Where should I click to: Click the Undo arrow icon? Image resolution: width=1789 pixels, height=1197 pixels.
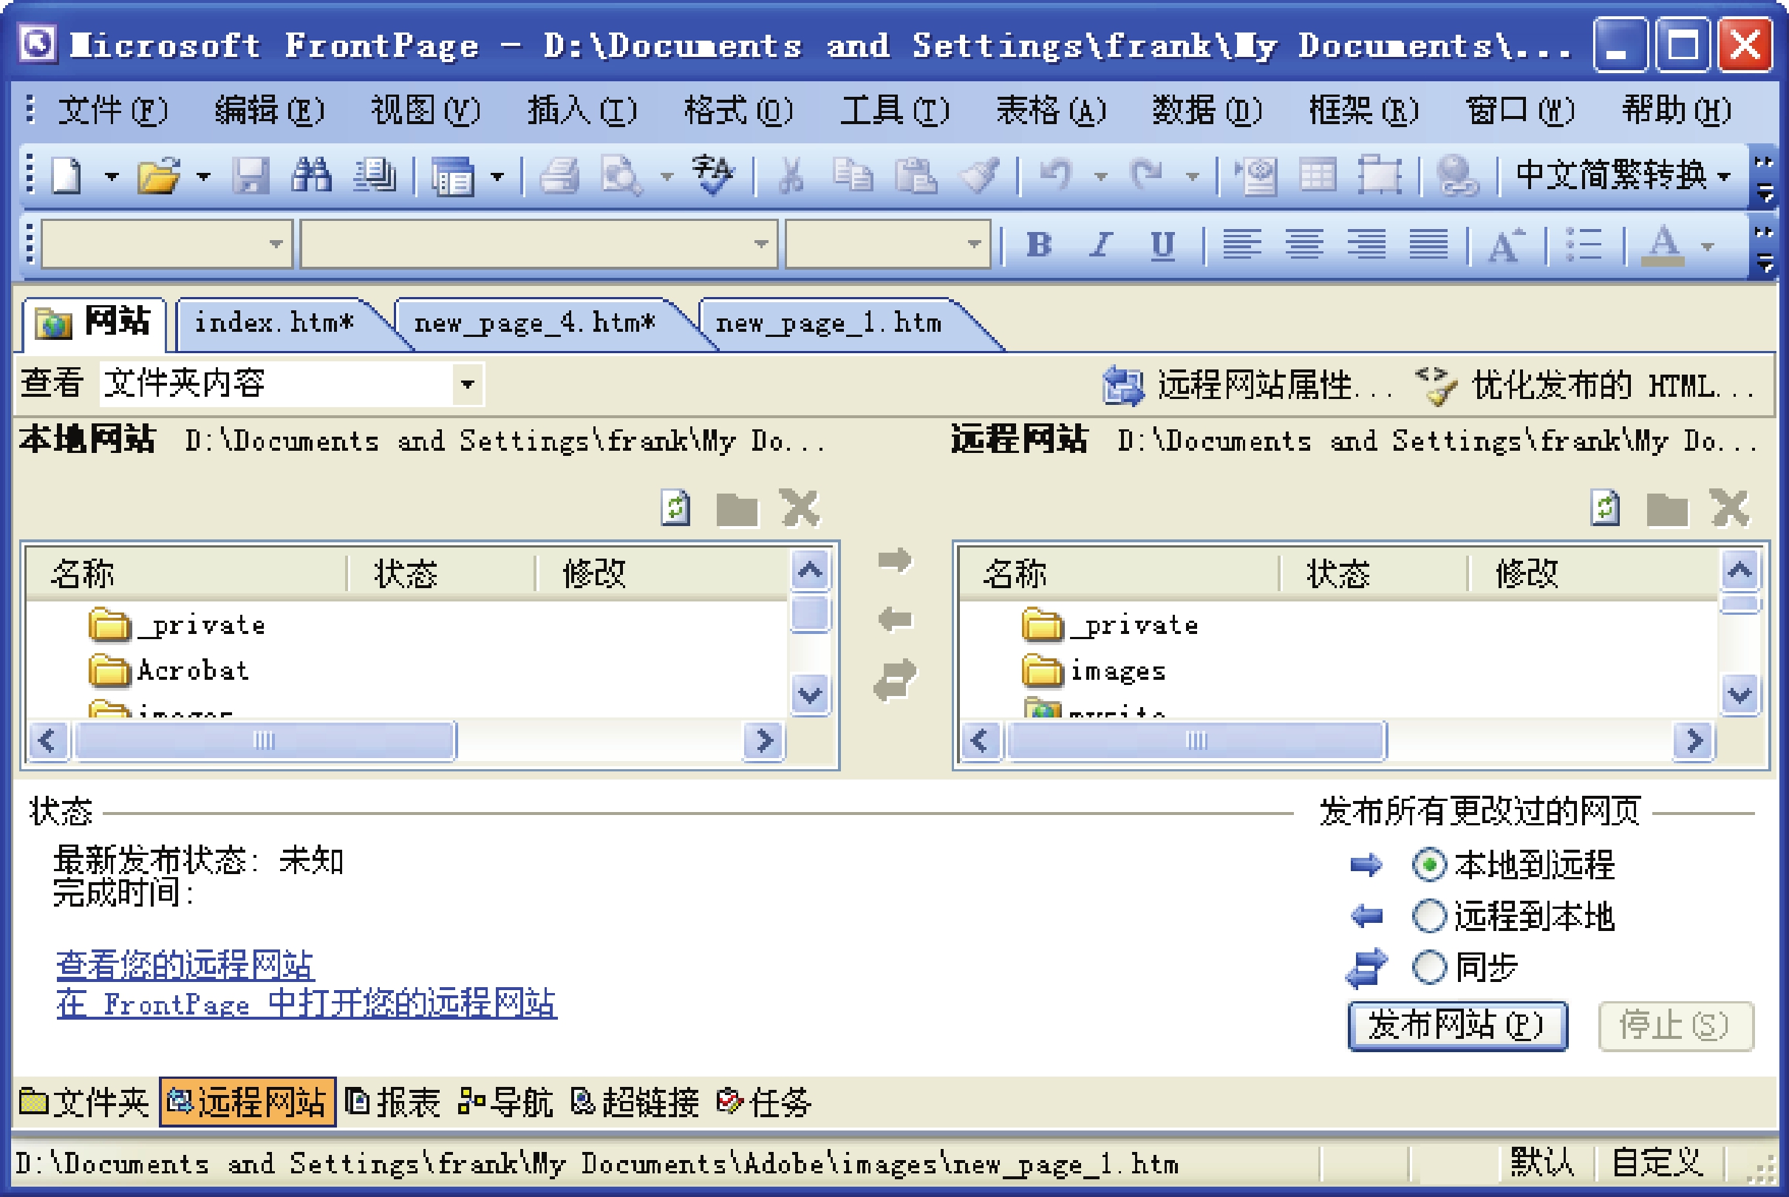[x=1057, y=176]
